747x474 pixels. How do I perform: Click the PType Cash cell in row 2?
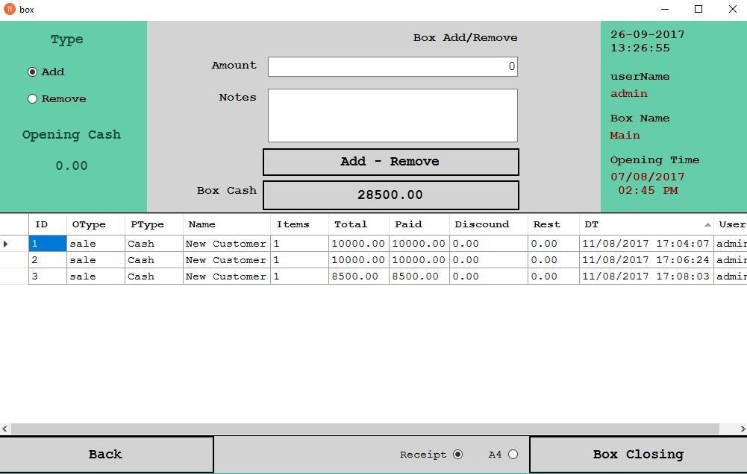[x=154, y=260]
